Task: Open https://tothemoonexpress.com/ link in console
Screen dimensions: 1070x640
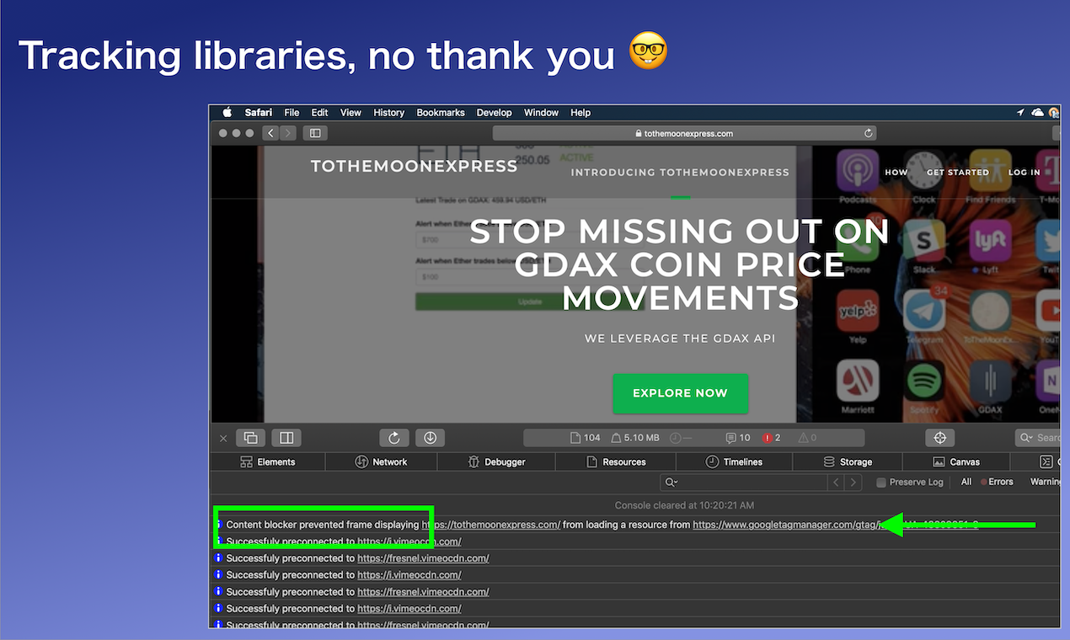Action: (491, 525)
